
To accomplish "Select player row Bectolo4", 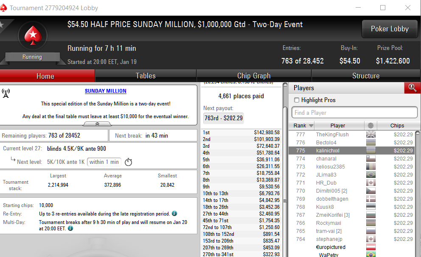I will click(351, 143).
